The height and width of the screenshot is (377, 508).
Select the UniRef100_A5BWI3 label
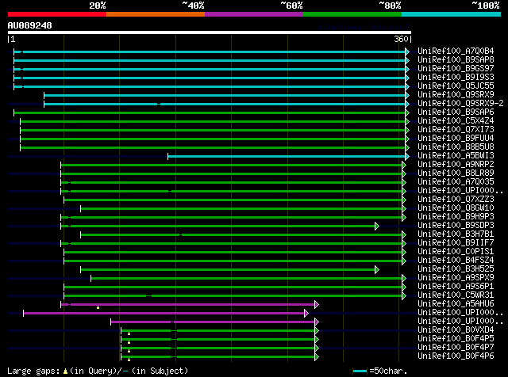pyautogui.click(x=456, y=155)
